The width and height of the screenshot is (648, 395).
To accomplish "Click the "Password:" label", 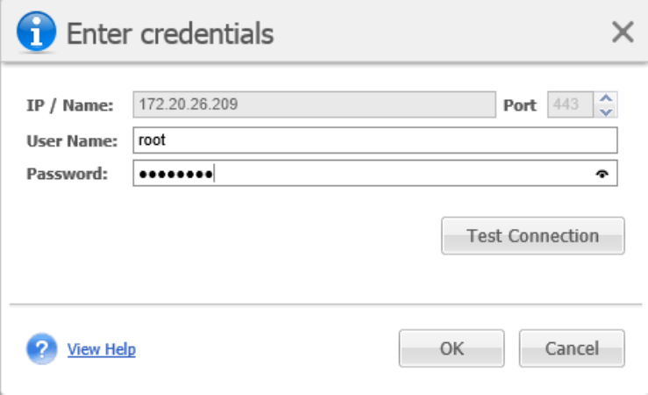I will (x=67, y=174).
